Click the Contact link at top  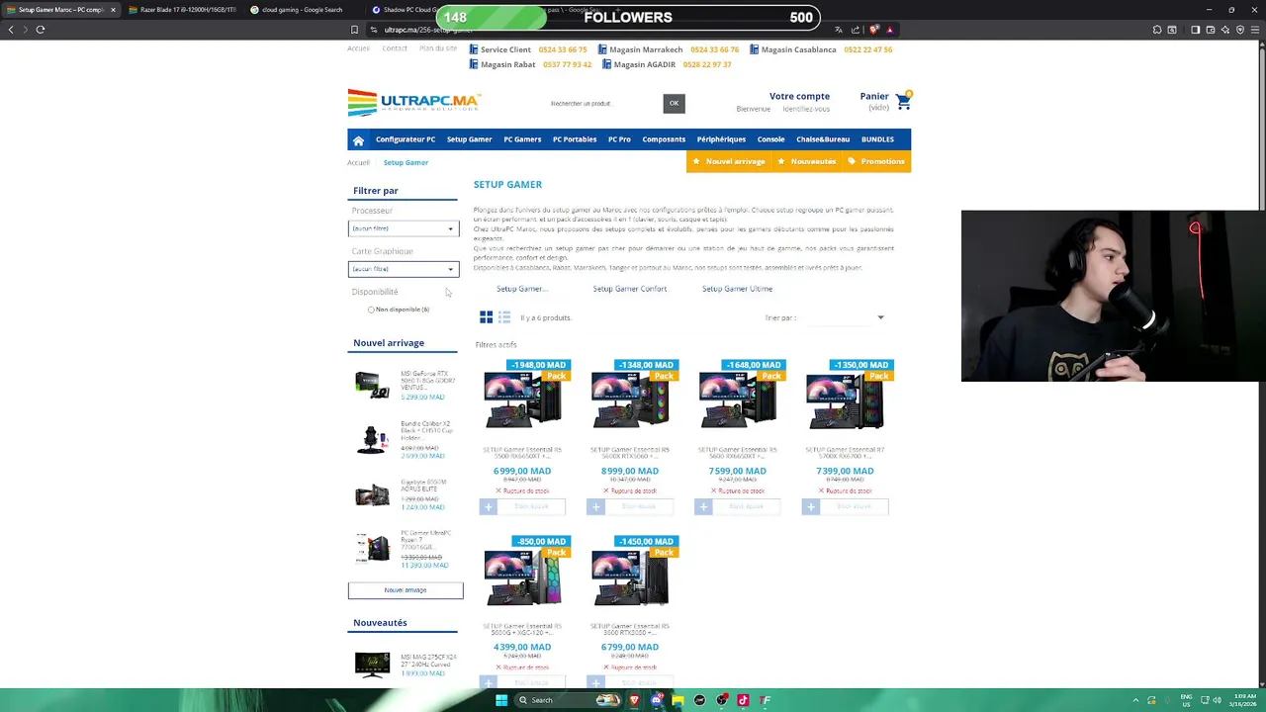395,48
